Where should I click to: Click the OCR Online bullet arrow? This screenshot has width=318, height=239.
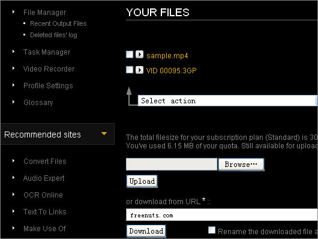click(13, 195)
